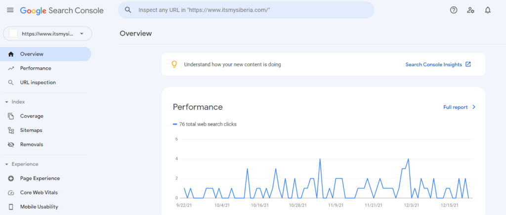Viewport: 506px width, 215px height.
Task: Click the lightbulb insights icon
Action: 173,64
